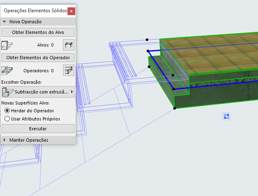Click Obter Elementos do Alvo button
The width and height of the screenshot is (258, 196).
[38, 32]
